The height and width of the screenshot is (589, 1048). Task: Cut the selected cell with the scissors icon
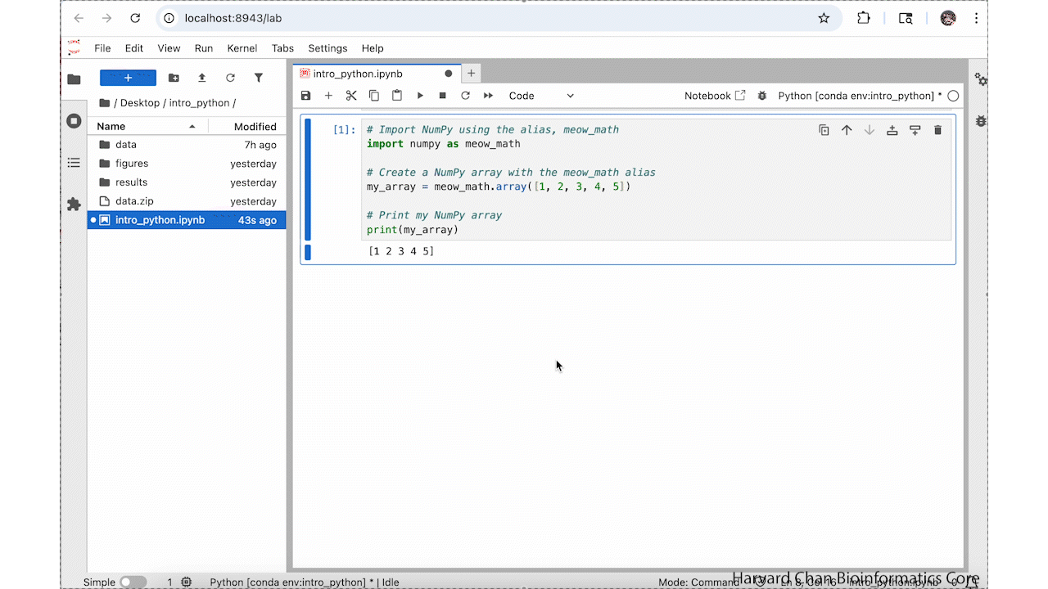[x=351, y=96]
